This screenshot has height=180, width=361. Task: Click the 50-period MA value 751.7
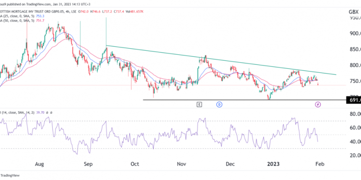point(40,21)
